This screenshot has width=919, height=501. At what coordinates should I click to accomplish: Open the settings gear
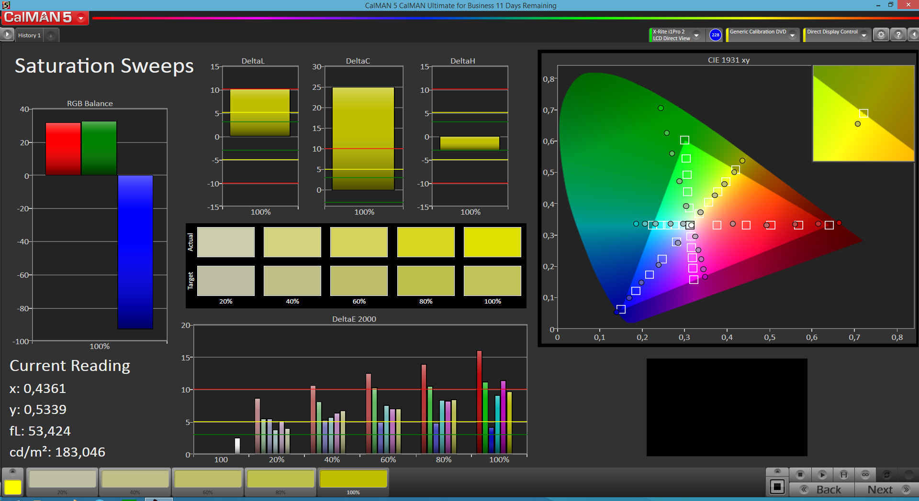coord(881,35)
